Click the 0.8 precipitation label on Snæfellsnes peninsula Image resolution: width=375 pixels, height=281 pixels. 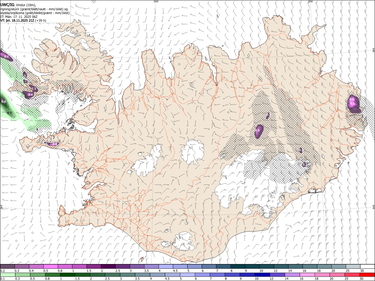click(x=55, y=144)
